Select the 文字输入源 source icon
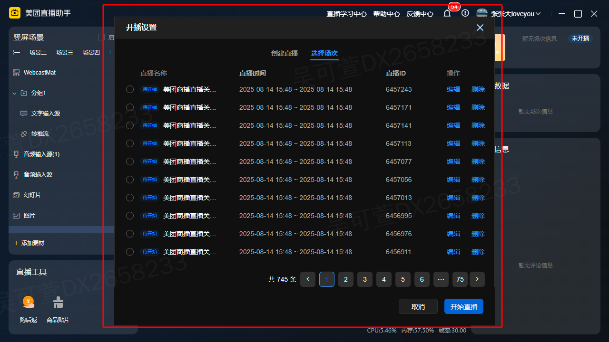Viewport: 609px width, 342px height. (24, 114)
